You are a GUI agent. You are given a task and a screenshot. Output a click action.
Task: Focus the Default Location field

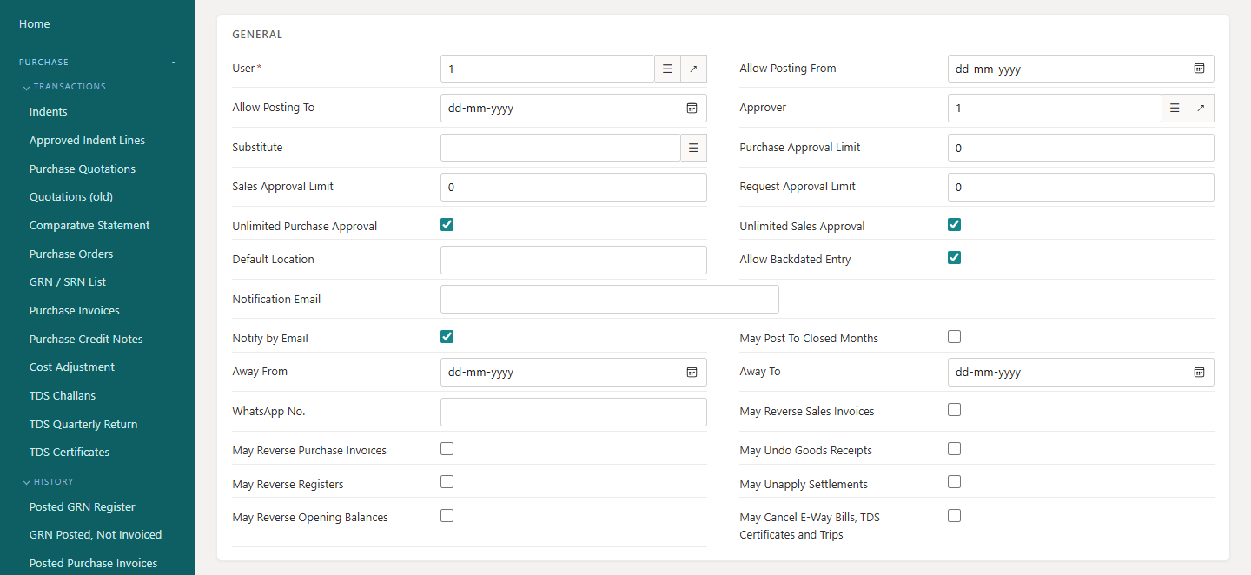pos(573,260)
